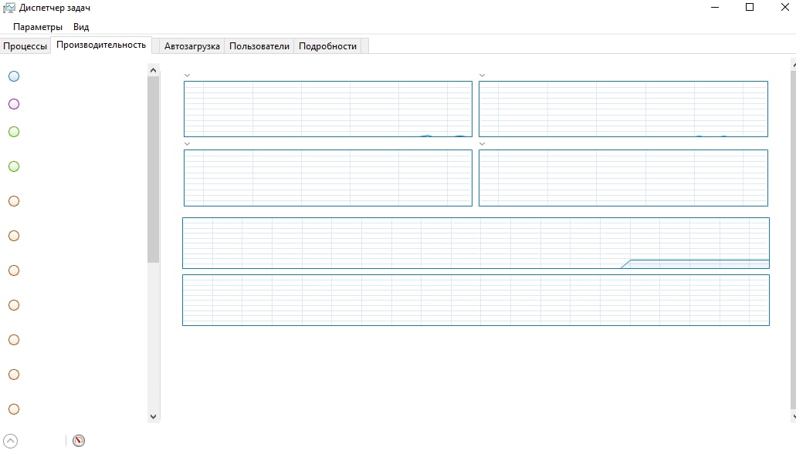The image size is (796, 460).
Task: Click the bottom empty wide graph
Action: pyautogui.click(x=476, y=301)
